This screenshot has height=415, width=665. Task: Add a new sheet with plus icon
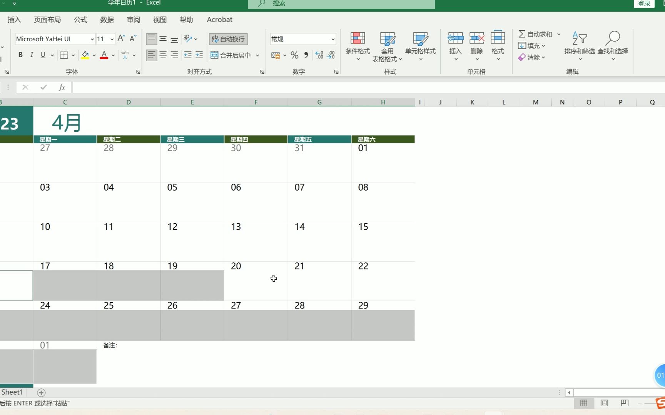pyautogui.click(x=41, y=392)
